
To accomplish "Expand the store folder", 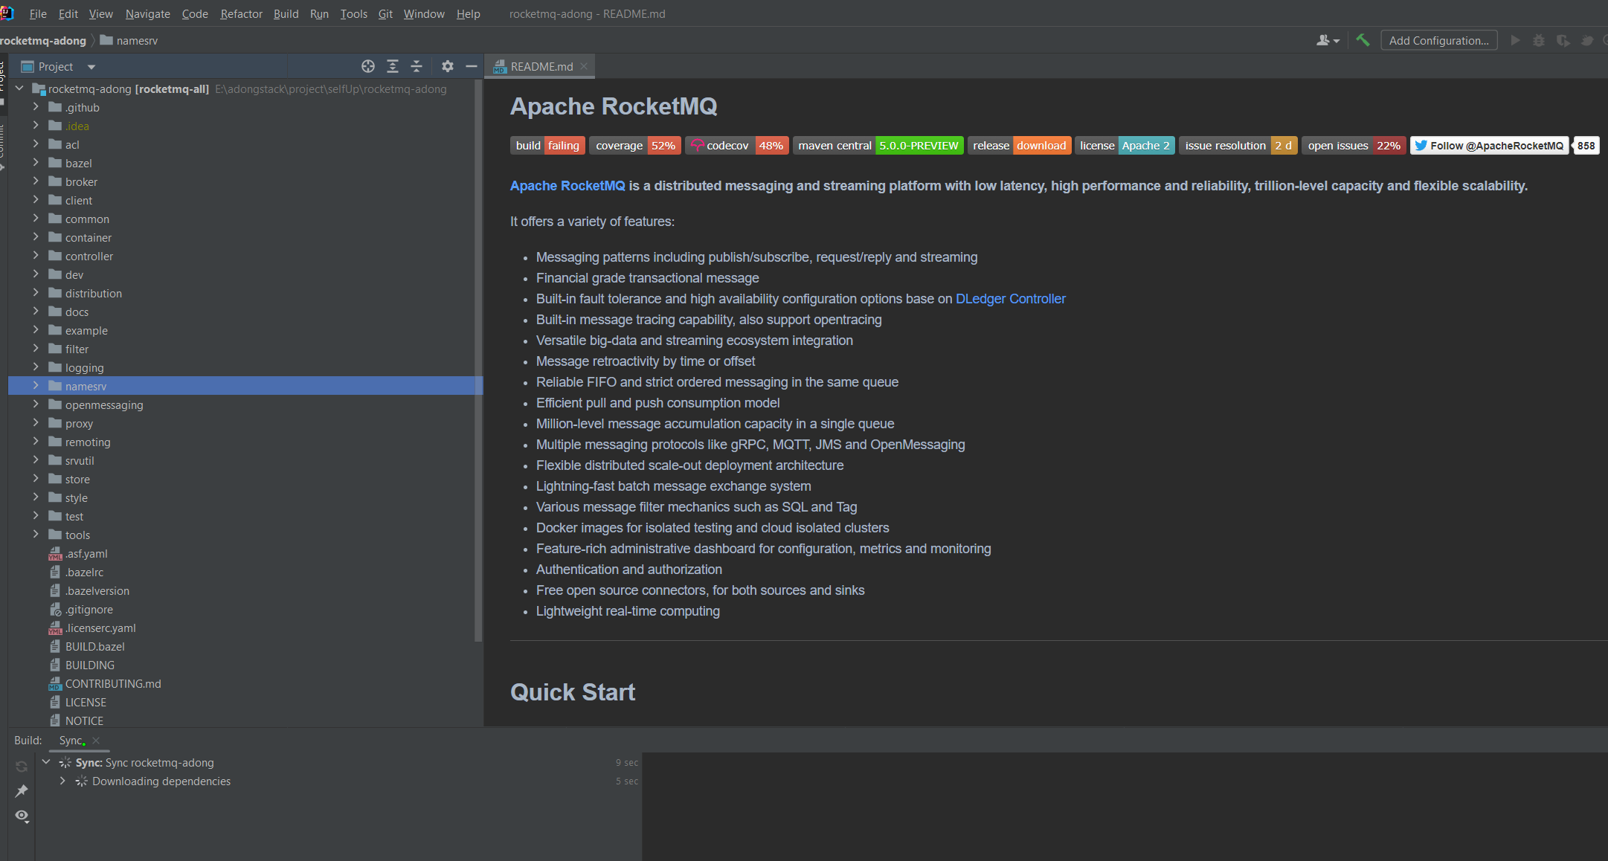I will click(x=35, y=479).
